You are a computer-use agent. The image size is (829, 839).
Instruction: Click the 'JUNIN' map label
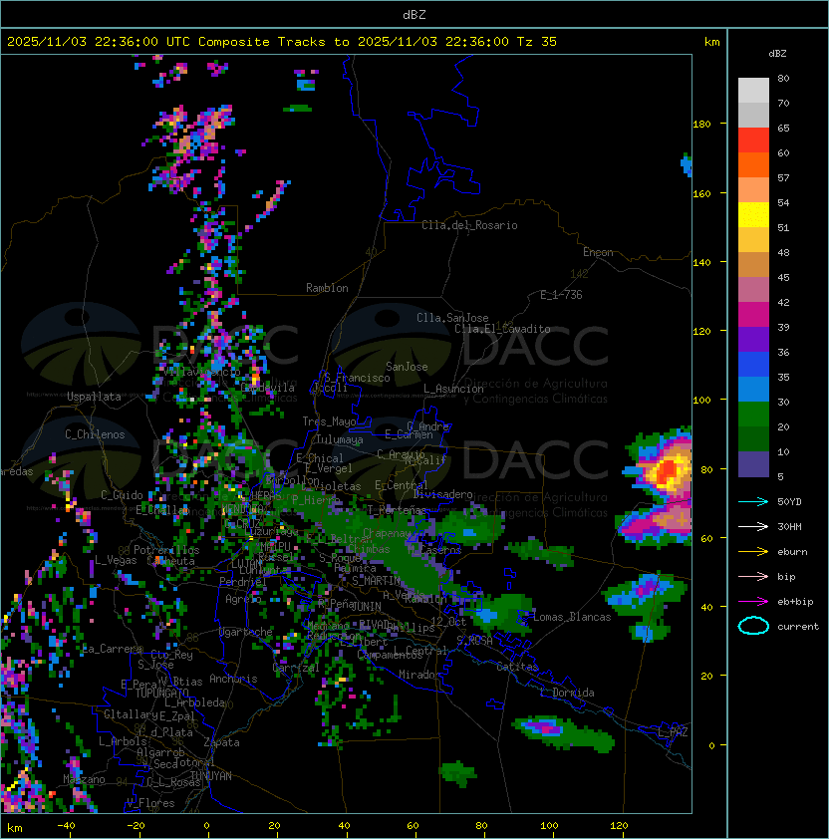tap(366, 606)
